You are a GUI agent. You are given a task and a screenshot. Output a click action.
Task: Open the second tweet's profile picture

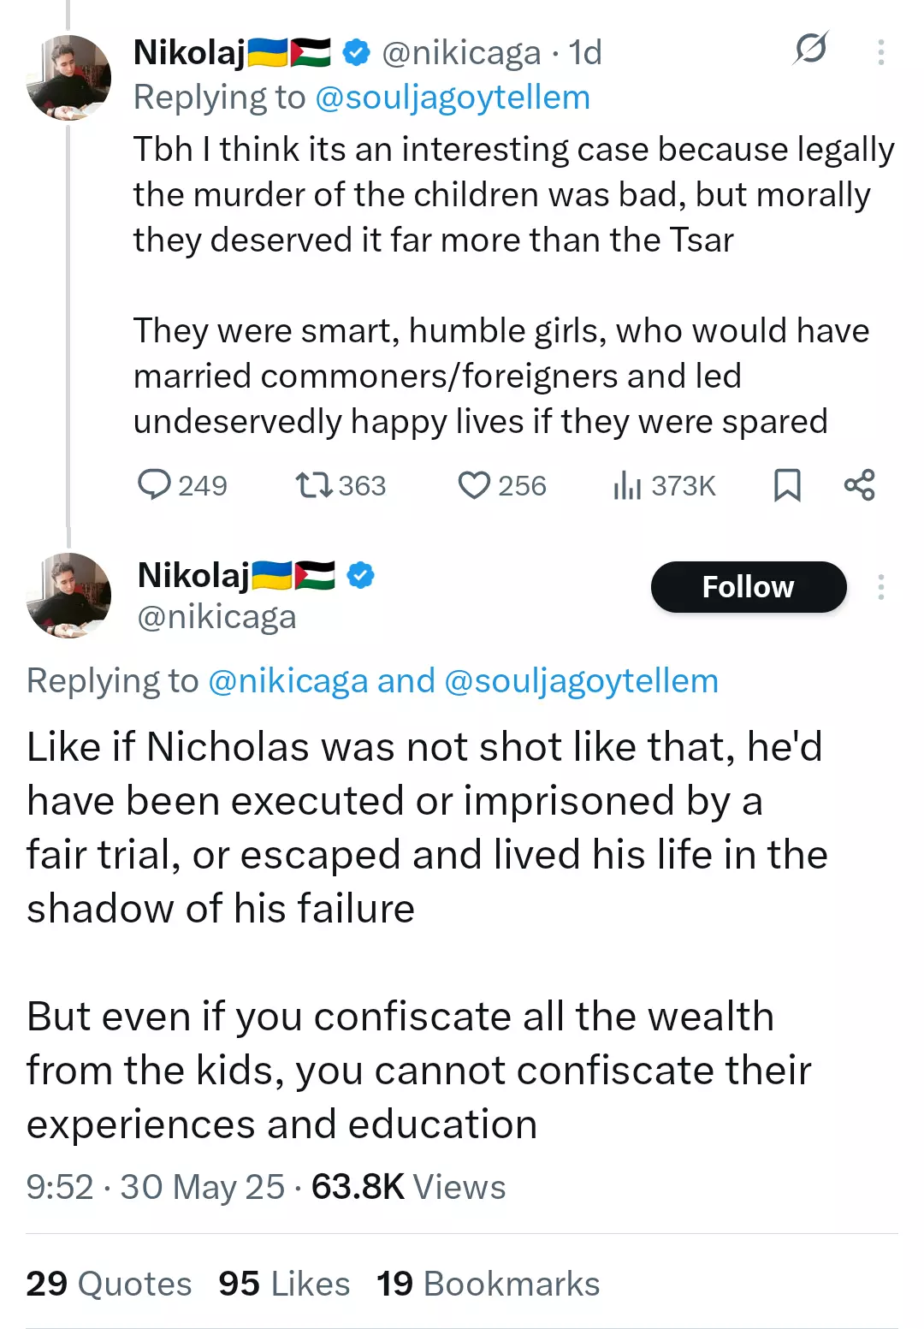tap(68, 596)
